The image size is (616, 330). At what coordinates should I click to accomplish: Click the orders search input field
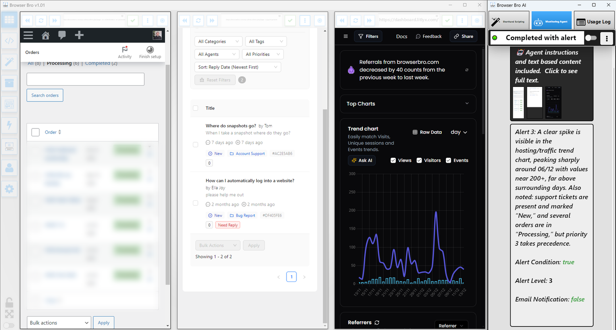(x=85, y=79)
